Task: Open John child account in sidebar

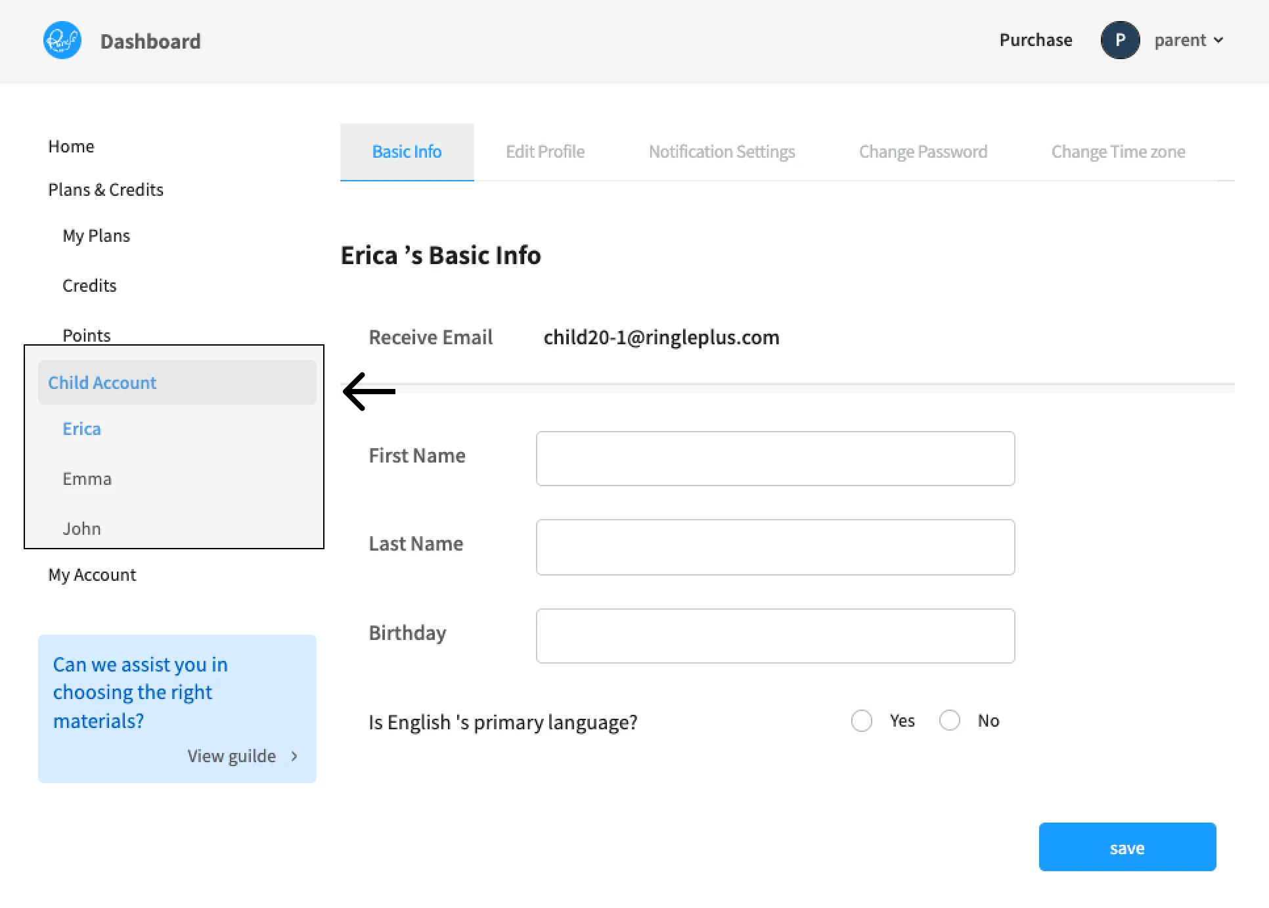Action: (82, 529)
